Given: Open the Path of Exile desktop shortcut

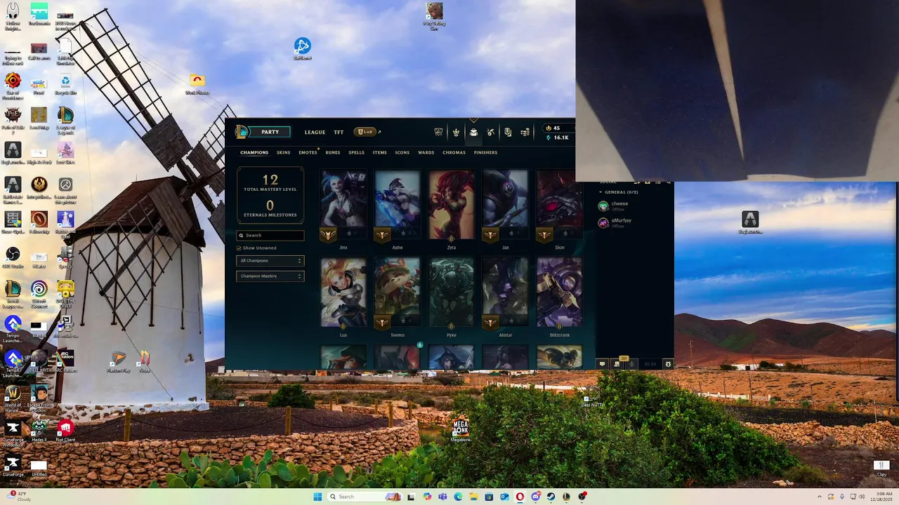Looking at the screenshot, I should pos(13,119).
